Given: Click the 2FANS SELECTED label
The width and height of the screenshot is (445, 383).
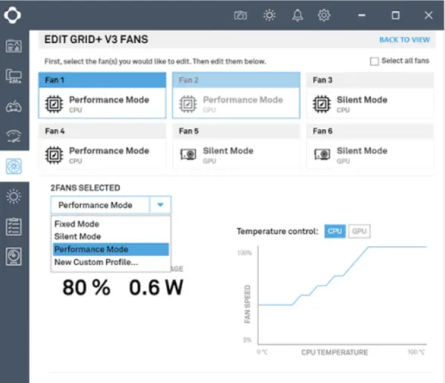Looking at the screenshot, I should [x=85, y=188].
